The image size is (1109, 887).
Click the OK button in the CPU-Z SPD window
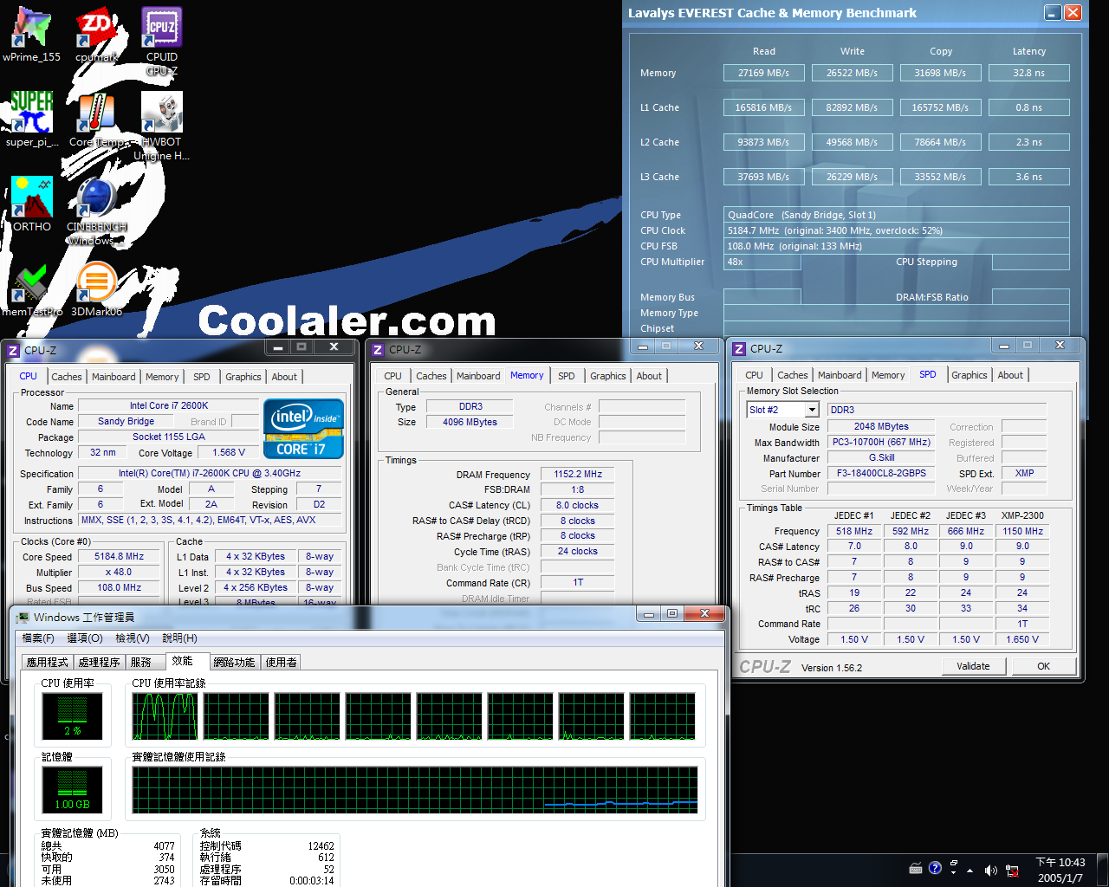[x=1043, y=666]
